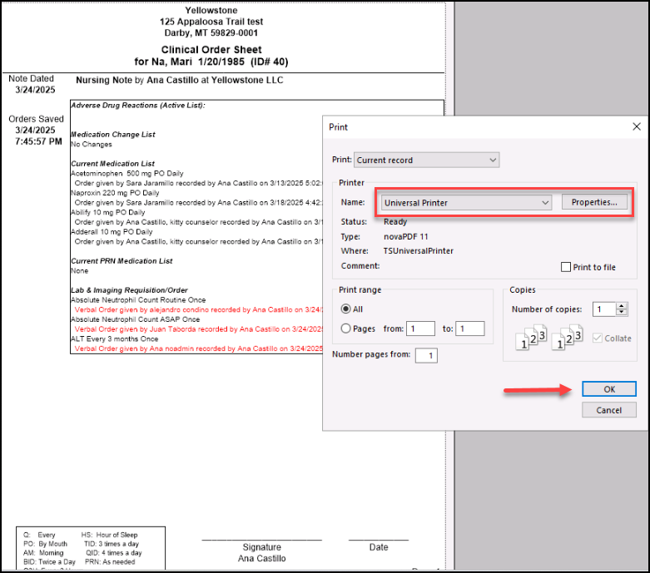Choose the Pages radio button

coord(346,328)
